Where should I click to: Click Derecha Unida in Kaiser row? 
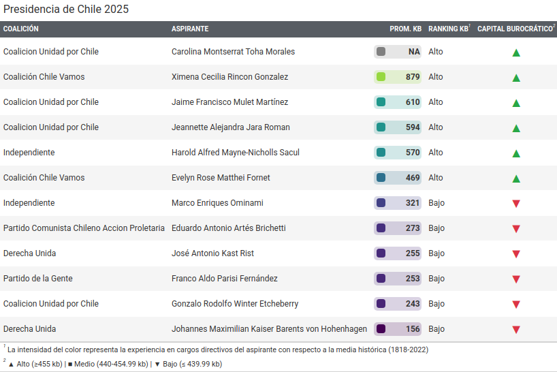click(29, 329)
